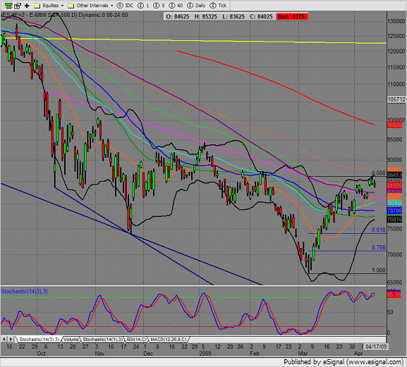407x367 pixels.
Task: Click the 86453 black price tag
Action: 394,175
